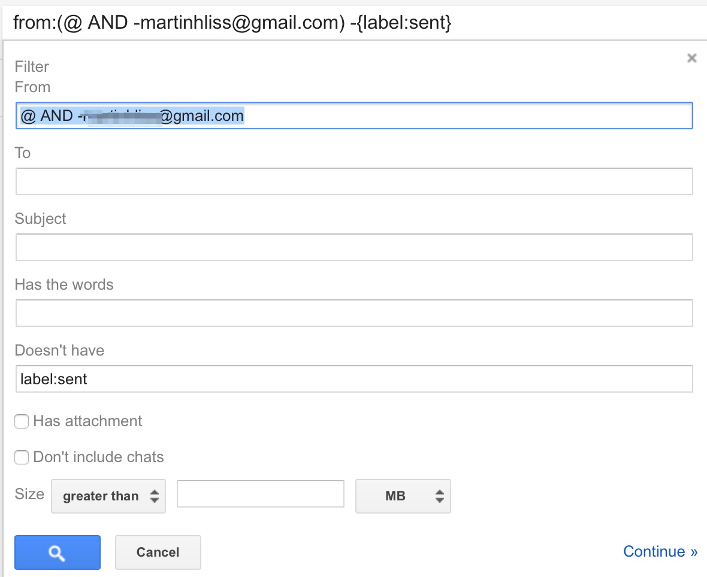The image size is (707, 577).
Task: Focus the Size value text box
Action: [260, 494]
